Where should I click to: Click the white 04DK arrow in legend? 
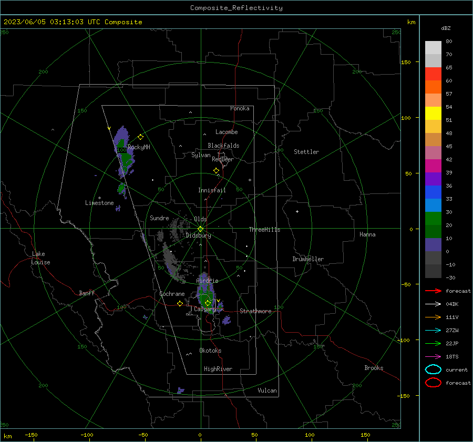[x=433, y=304]
